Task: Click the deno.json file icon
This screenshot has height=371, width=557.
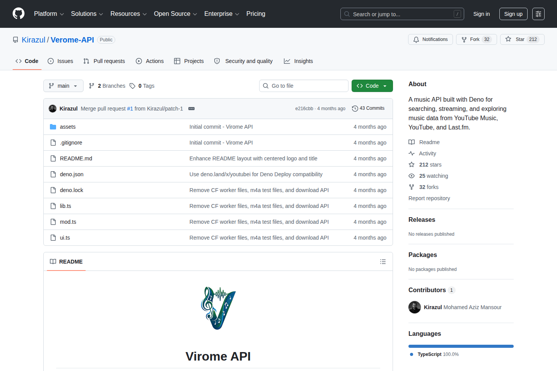Action: tap(53, 174)
